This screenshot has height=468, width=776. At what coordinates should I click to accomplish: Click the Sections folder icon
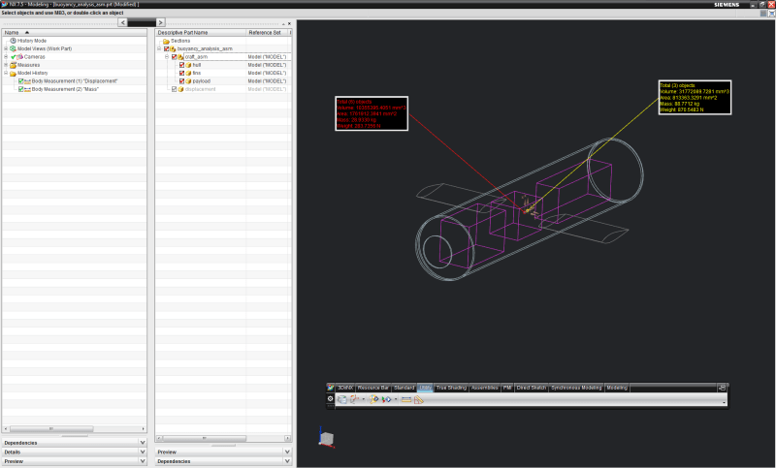point(166,41)
